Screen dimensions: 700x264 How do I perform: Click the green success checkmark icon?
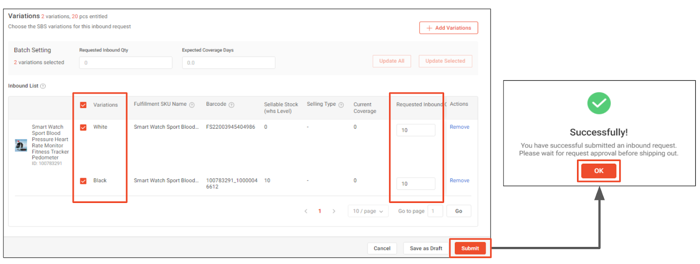coord(599,103)
